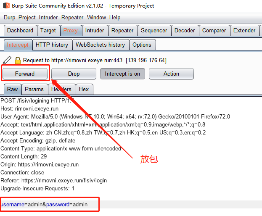Switch to the Hex view tab
This screenshot has width=262, height=216.
(84, 89)
